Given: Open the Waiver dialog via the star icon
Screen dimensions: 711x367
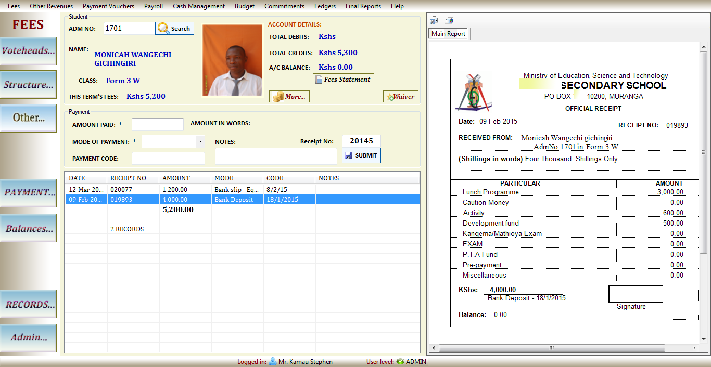Looking at the screenshot, I should (x=390, y=96).
